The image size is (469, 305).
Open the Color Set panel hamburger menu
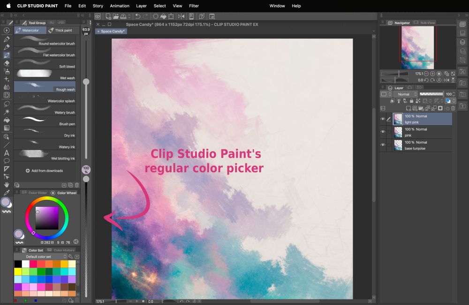click(x=17, y=250)
